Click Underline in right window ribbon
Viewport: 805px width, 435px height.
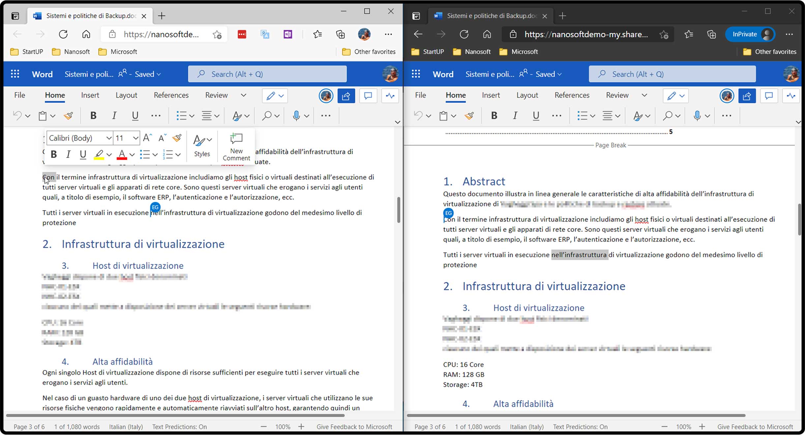pos(536,116)
